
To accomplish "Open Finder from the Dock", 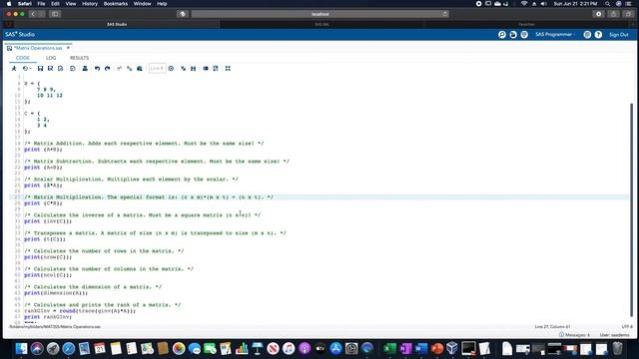I will pos(21,349).
